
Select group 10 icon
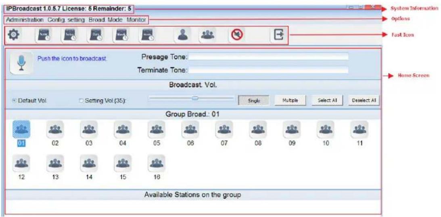coord(326,129)
